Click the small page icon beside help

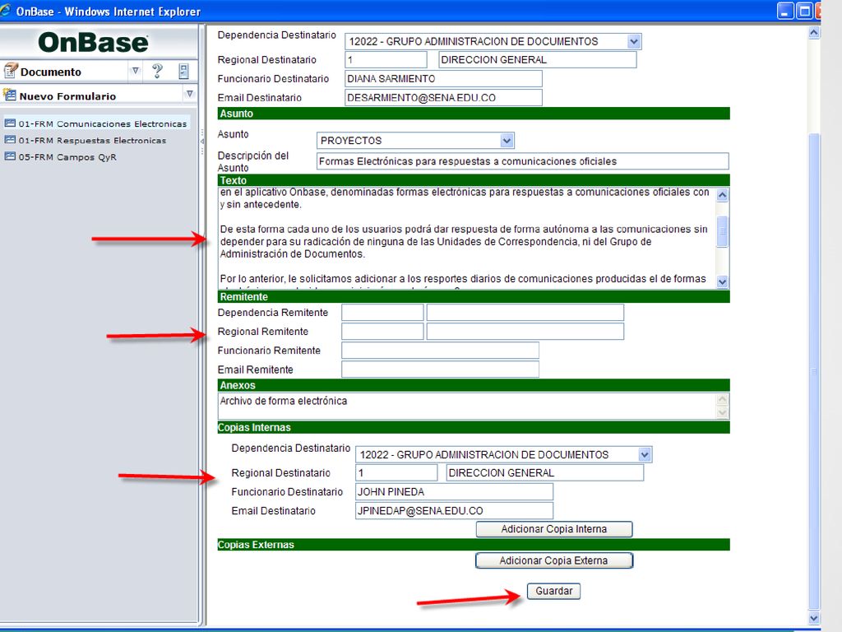pos(183,71)
